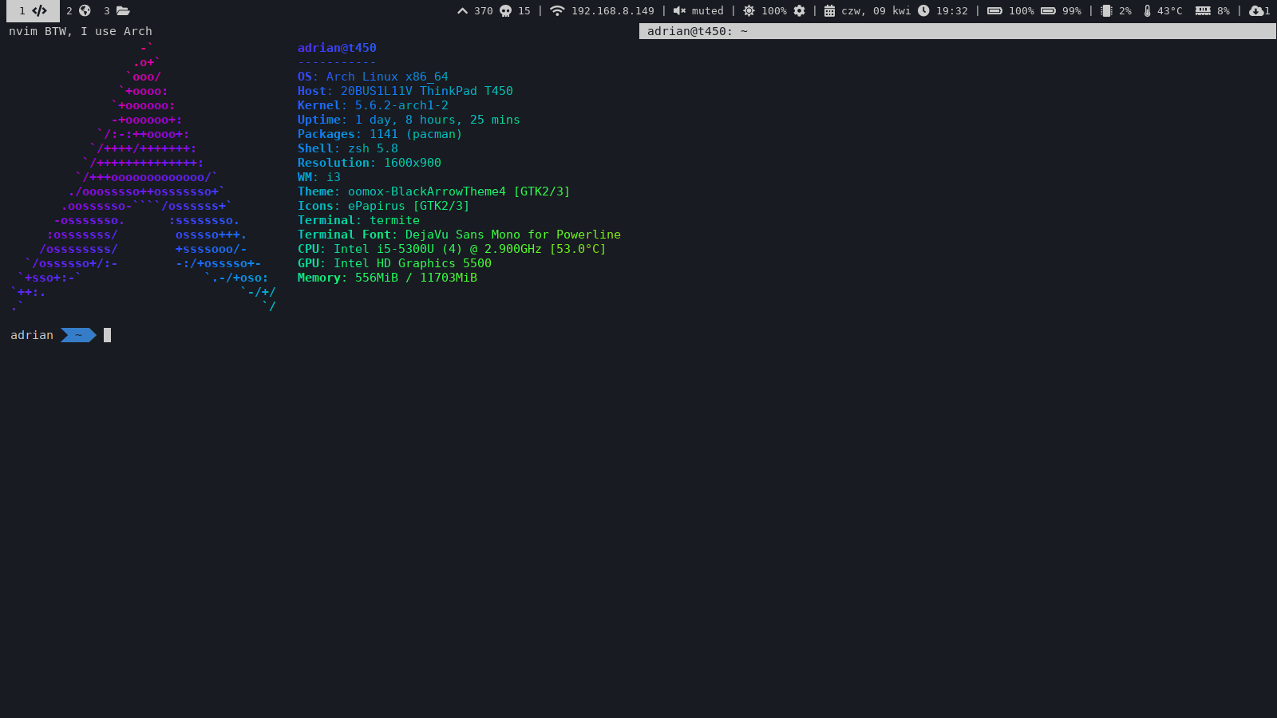Click the Icons: ePapirus line
This screenshot has height=718, width=1277.
click(x=384, y=206)
